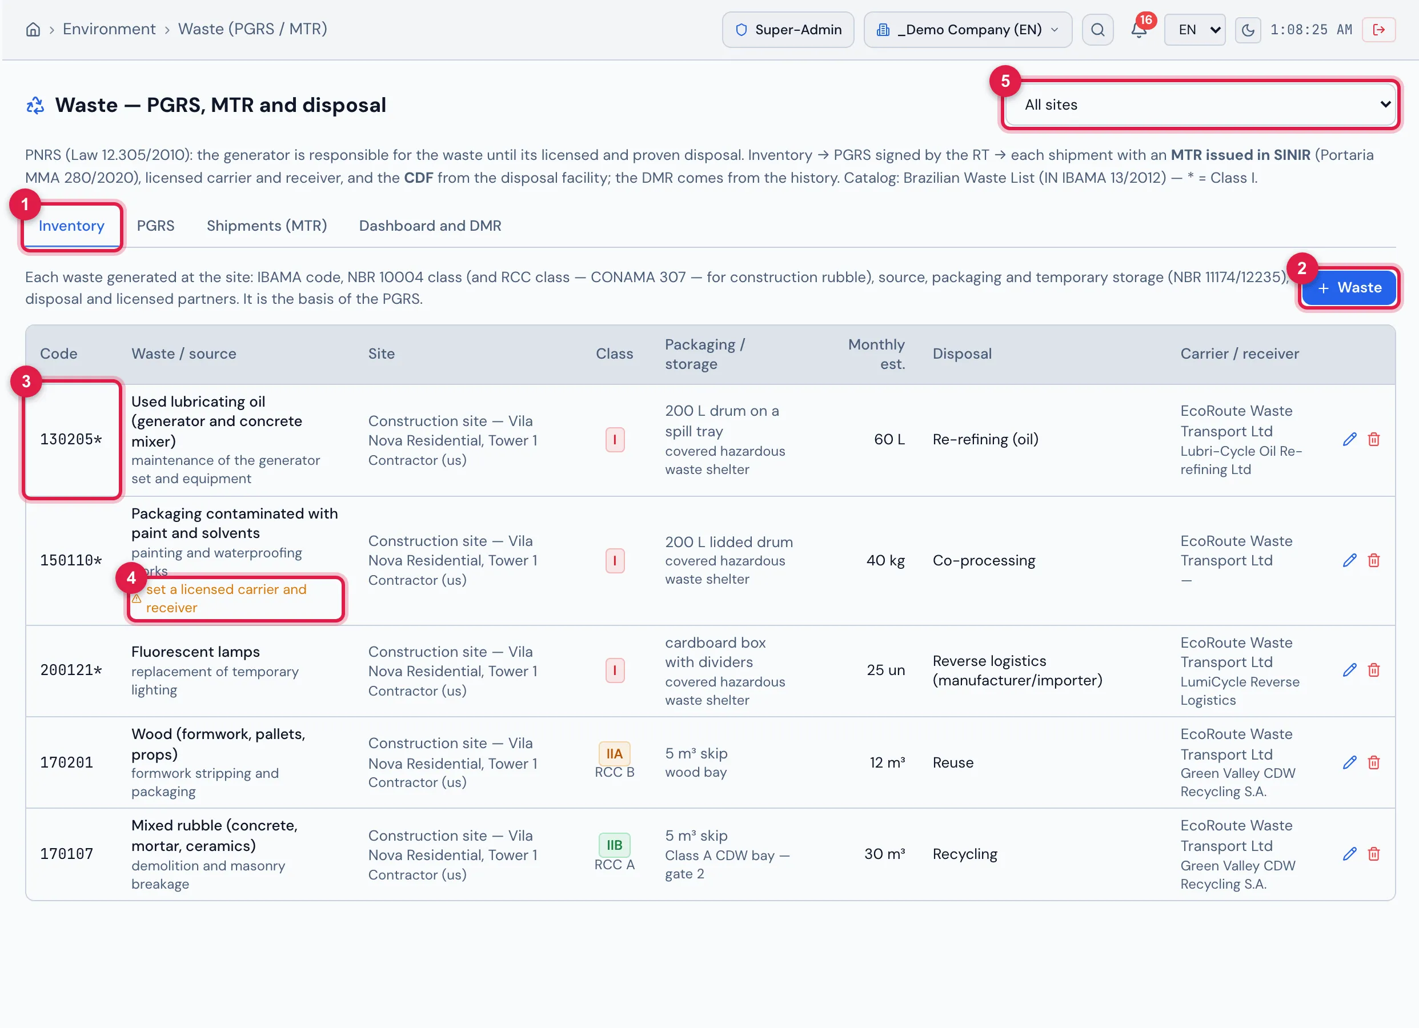This screenshot has width=1419, height=1028.
Task: Open Waste (PGRS / MTR) breadcrumb link
Action: [x=252, y=29]
